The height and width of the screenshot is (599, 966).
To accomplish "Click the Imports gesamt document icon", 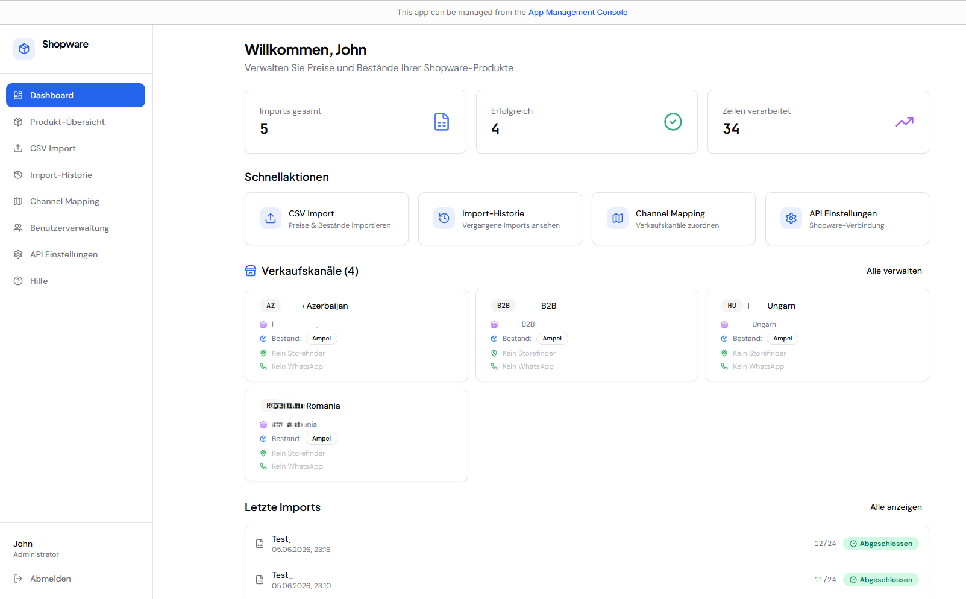I will pos(442,122).
